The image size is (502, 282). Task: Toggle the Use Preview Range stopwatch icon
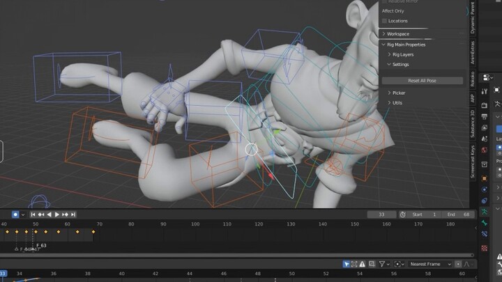[402, 214]
